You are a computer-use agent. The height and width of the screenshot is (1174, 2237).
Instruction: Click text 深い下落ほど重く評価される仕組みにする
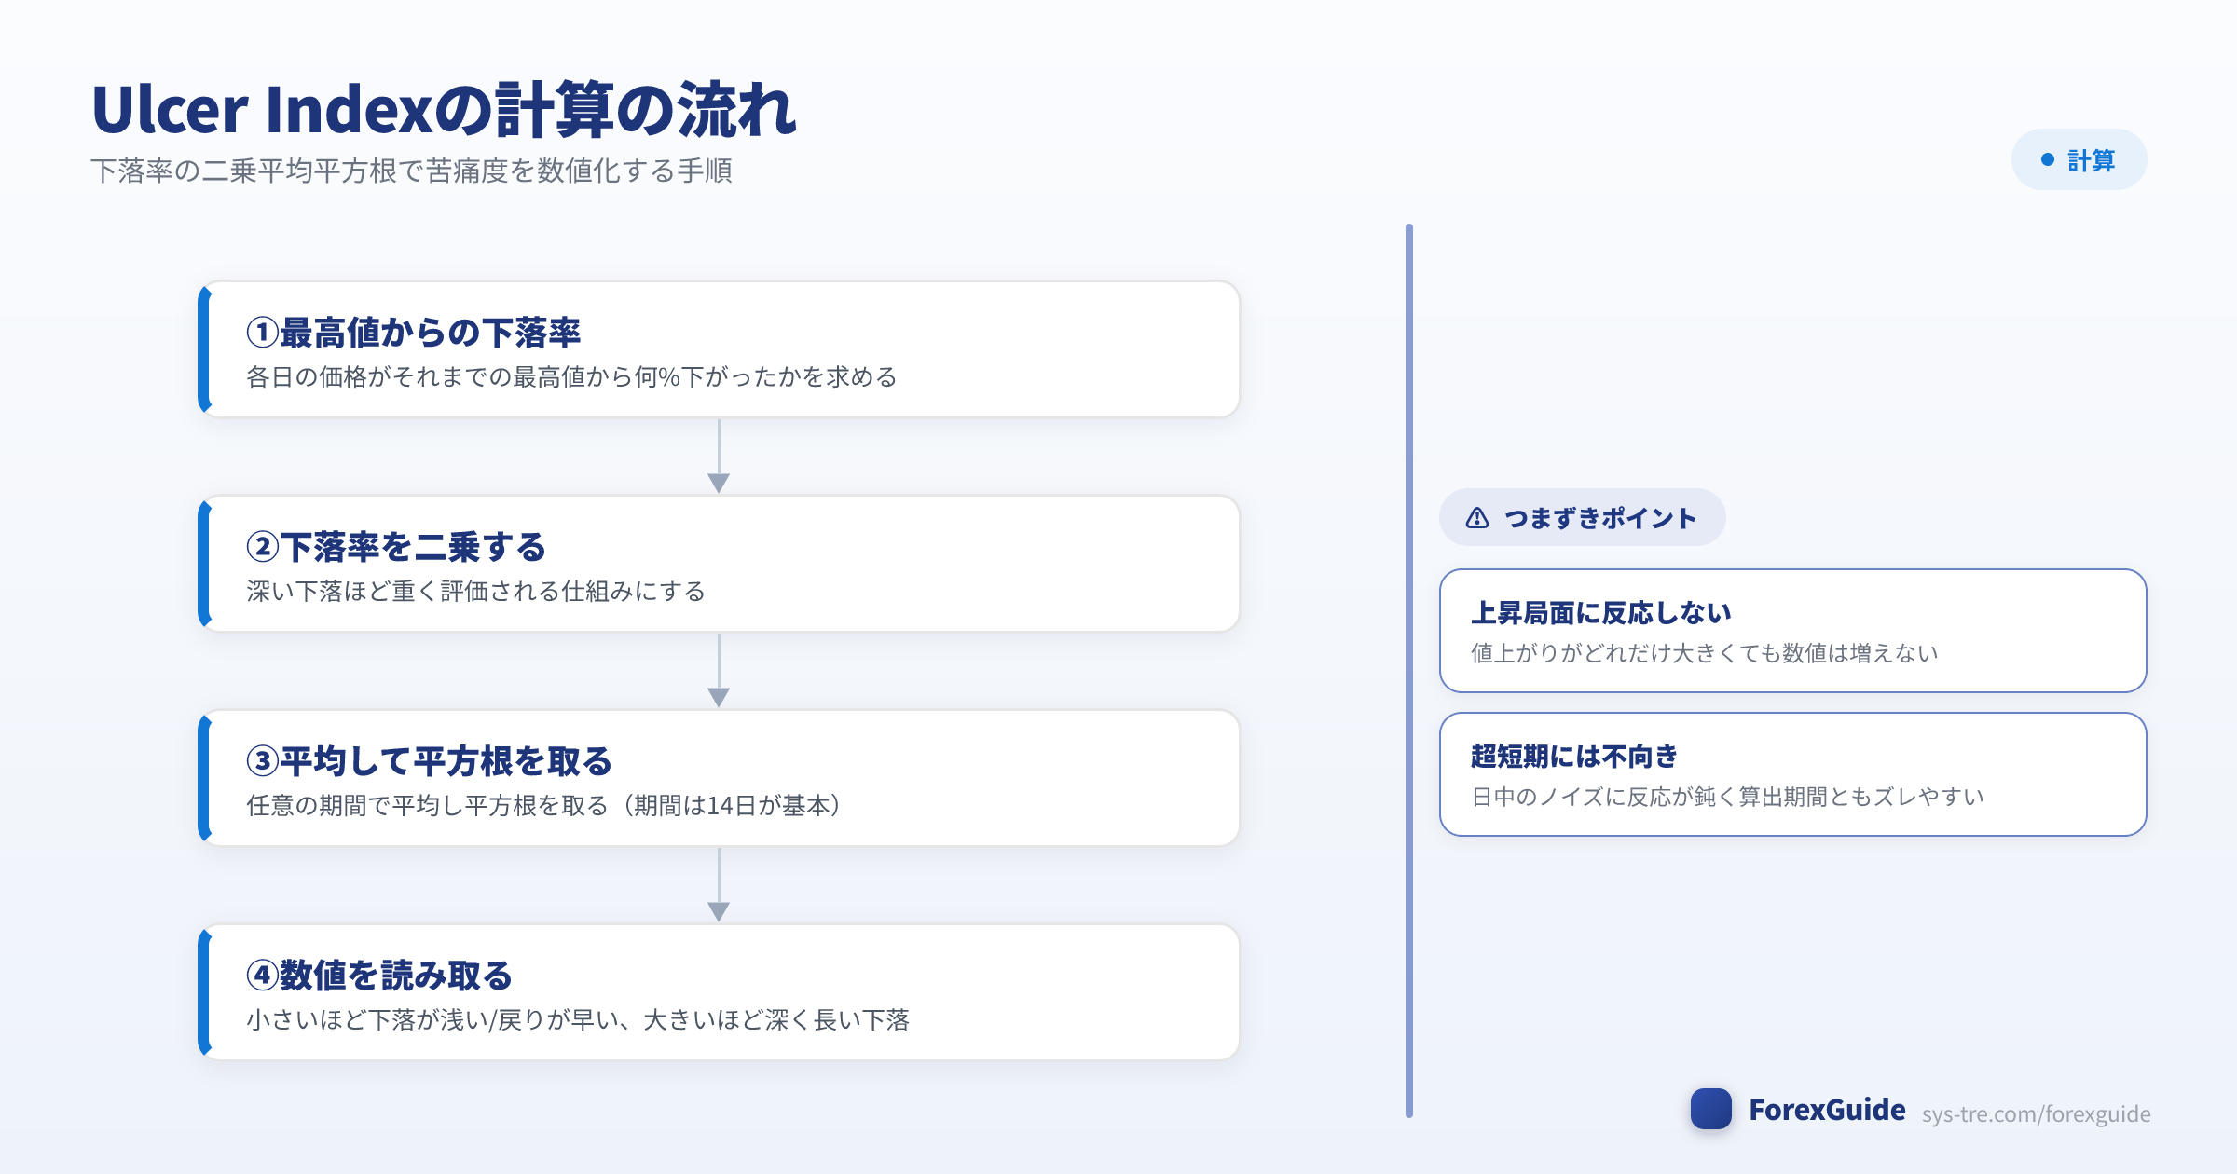pos(475,591)
